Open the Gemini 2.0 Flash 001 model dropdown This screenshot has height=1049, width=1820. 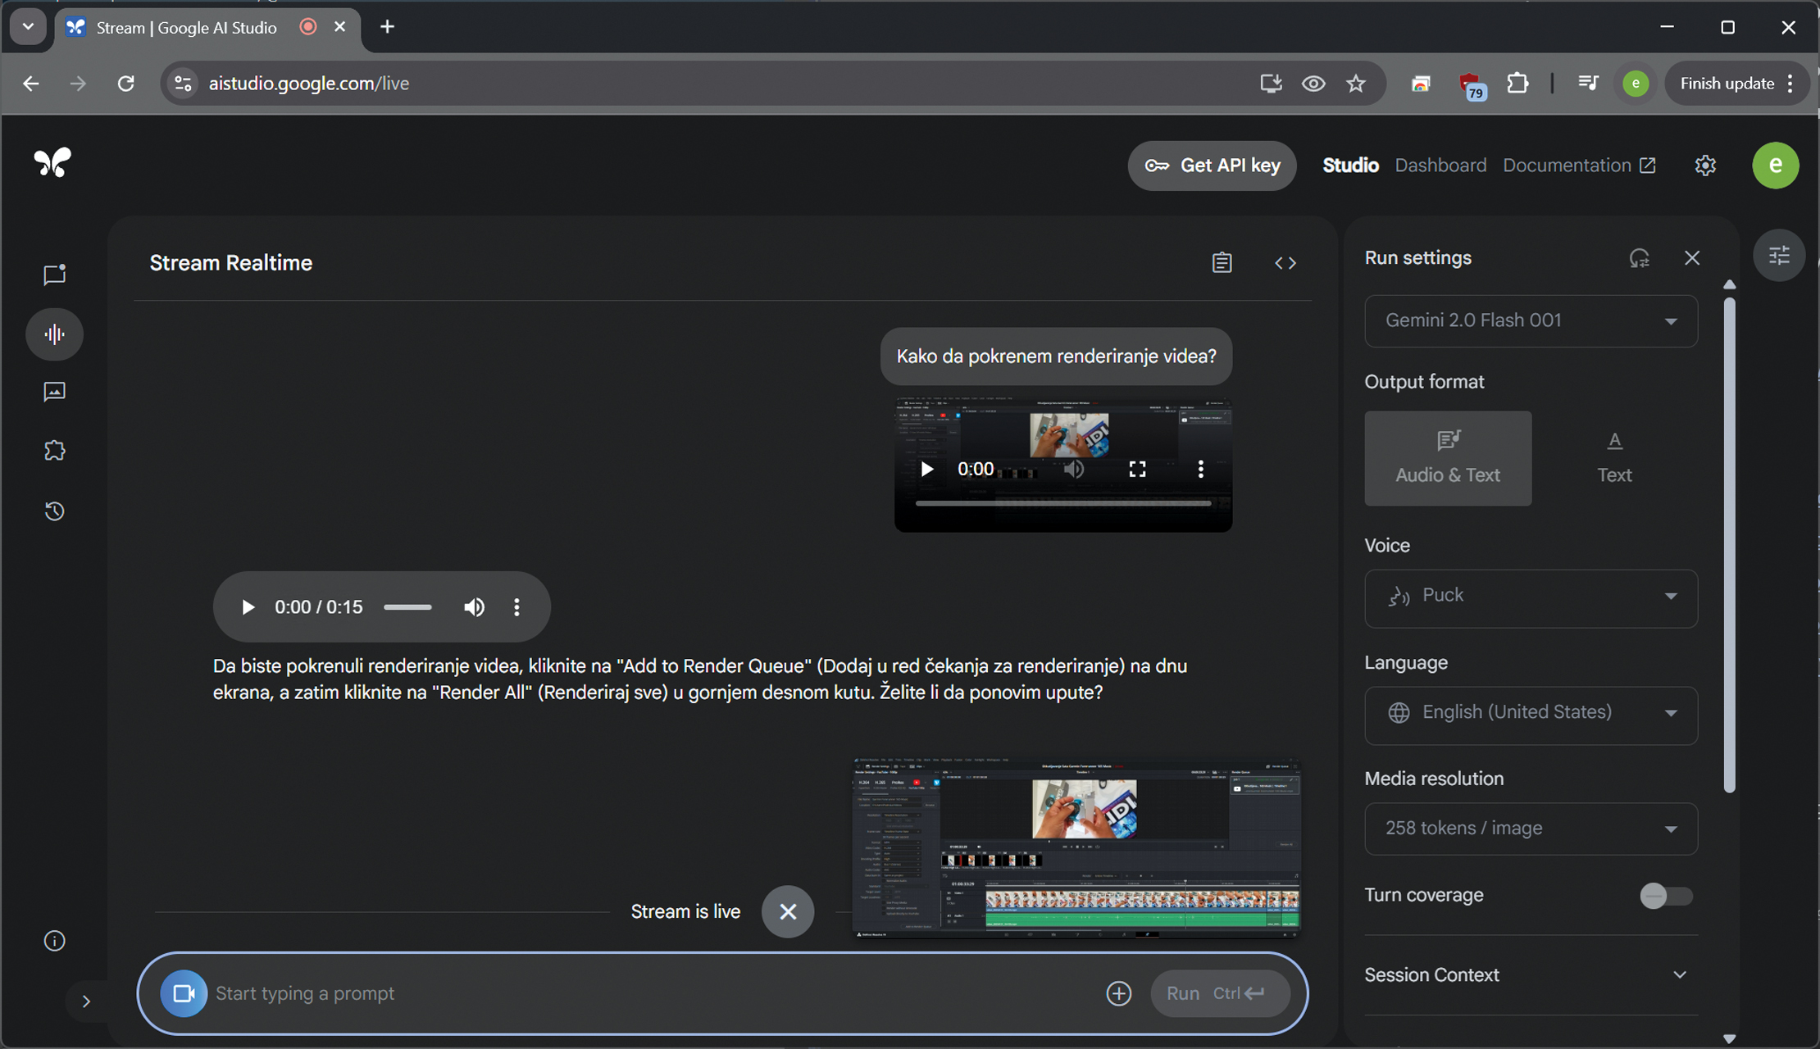[1530, 321]
